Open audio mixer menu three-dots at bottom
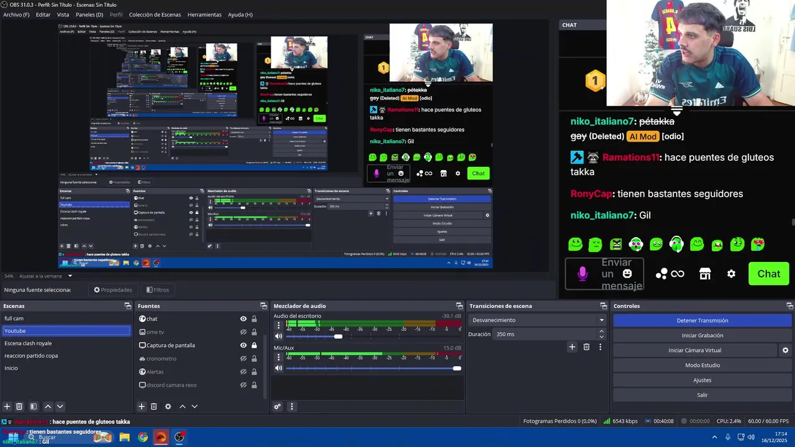The image size is (795, 447). pos(292,407)
